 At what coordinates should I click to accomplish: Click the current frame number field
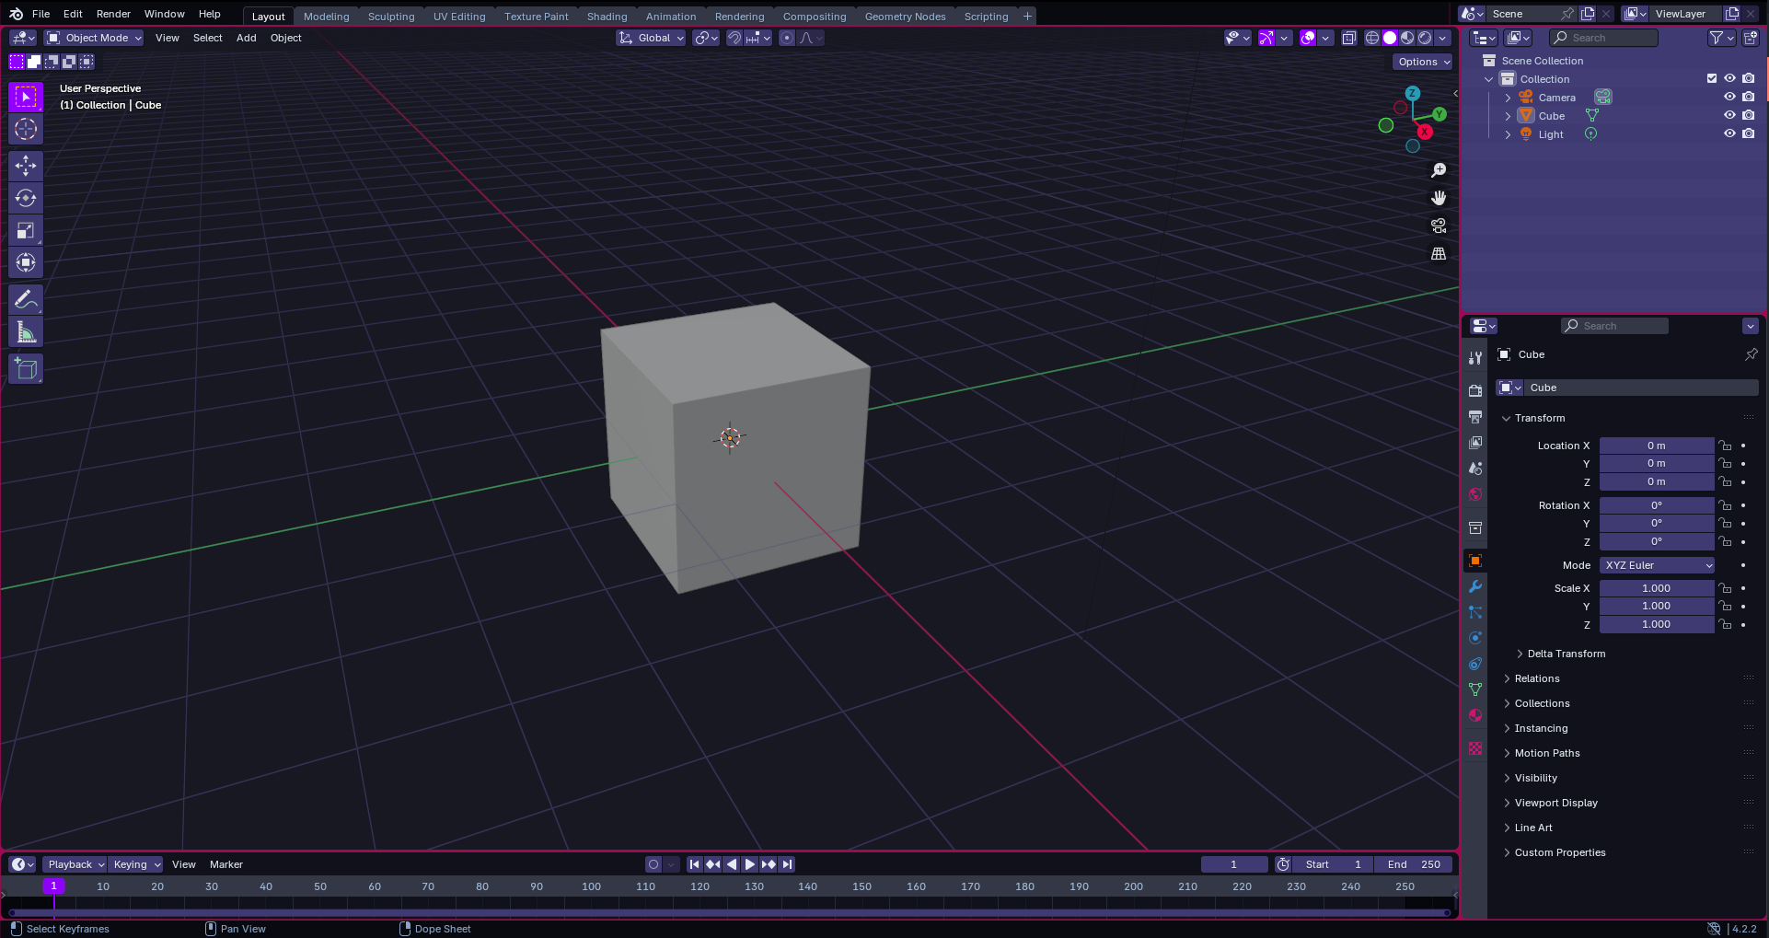coord(1234,864)
